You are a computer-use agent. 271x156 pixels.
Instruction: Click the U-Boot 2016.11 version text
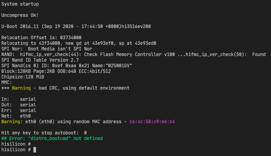pyautogui.click(x=20, y=26)
